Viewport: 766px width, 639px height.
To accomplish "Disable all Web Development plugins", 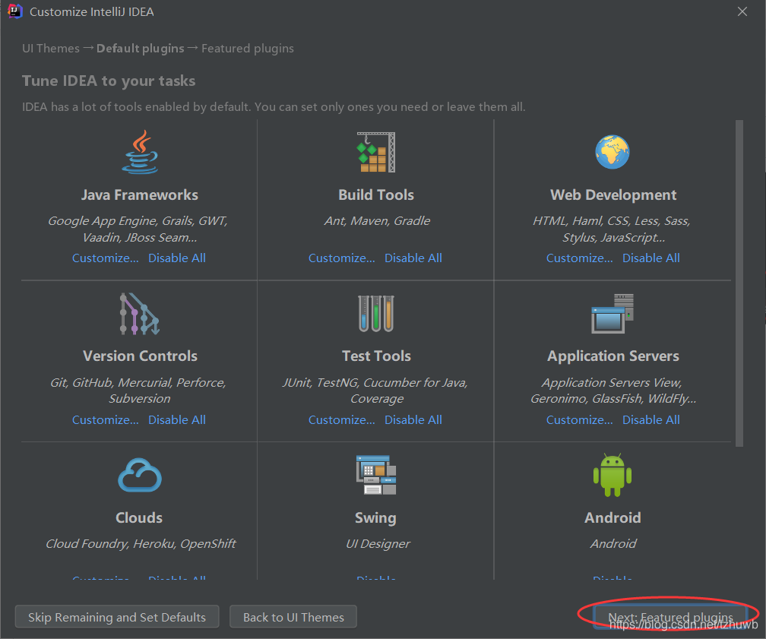I will click(651, 258).
